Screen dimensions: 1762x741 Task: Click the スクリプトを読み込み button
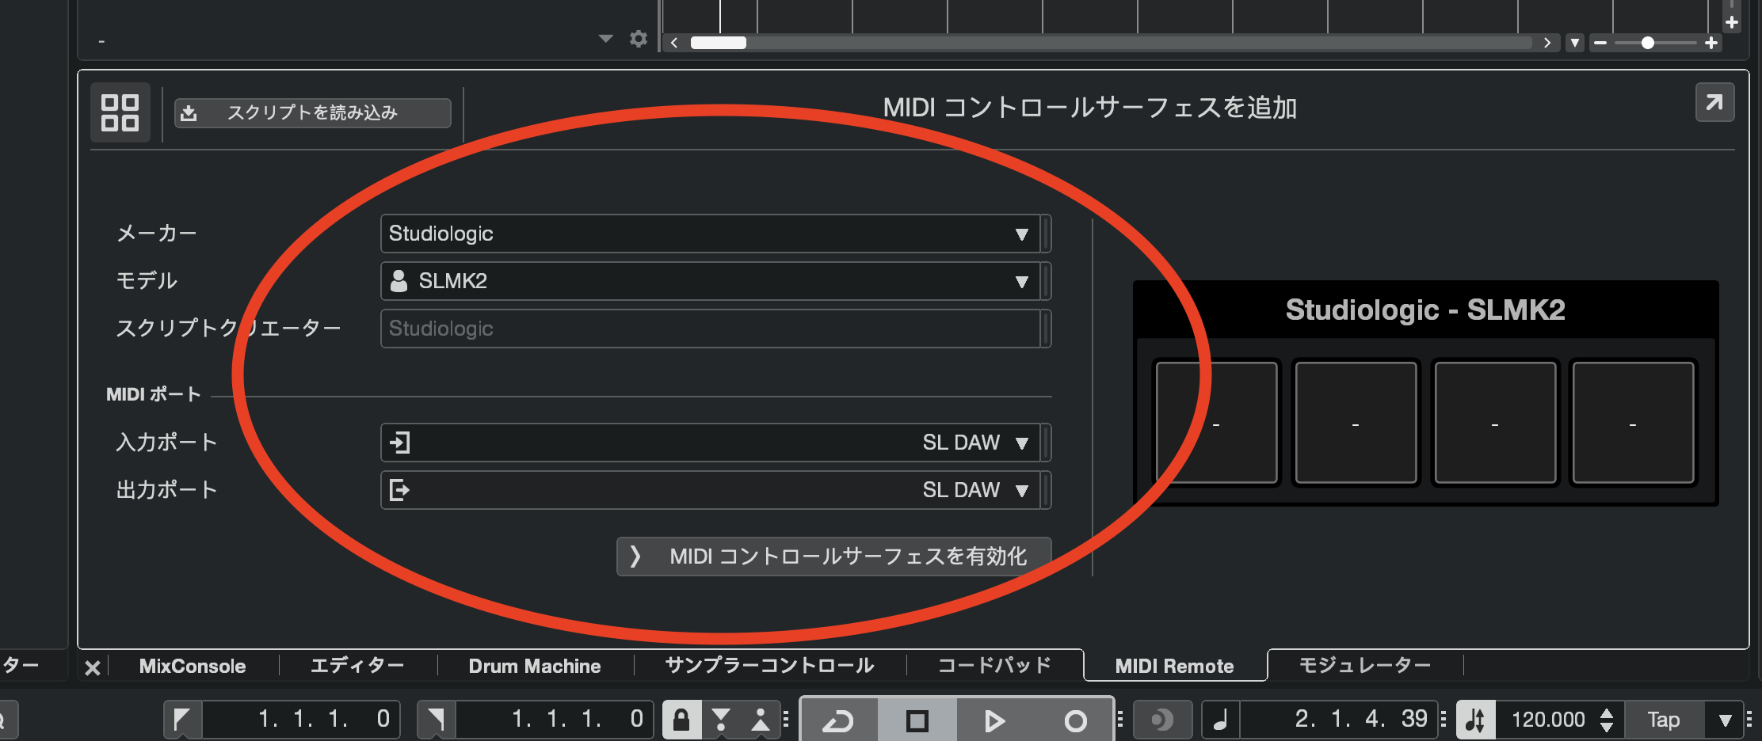(313, 112)
